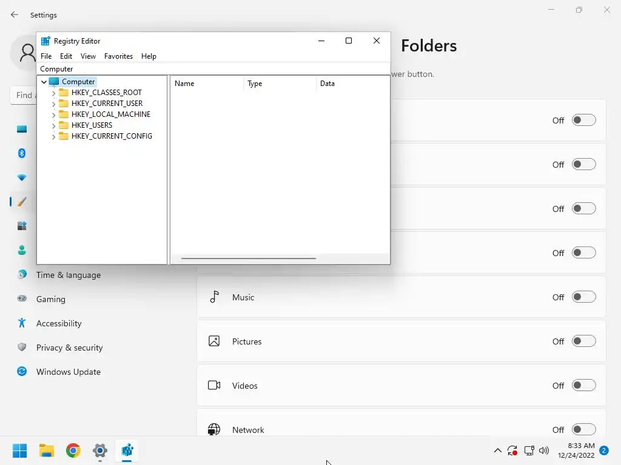This screenshot has height=465, width=621.
Task: Open System monitor icon in Settings sidebar
Action: [22, 129]
